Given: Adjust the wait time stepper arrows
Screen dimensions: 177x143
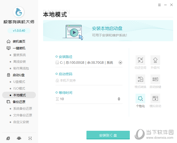Looking at the screenshot, I should click(x=119, y=99).
